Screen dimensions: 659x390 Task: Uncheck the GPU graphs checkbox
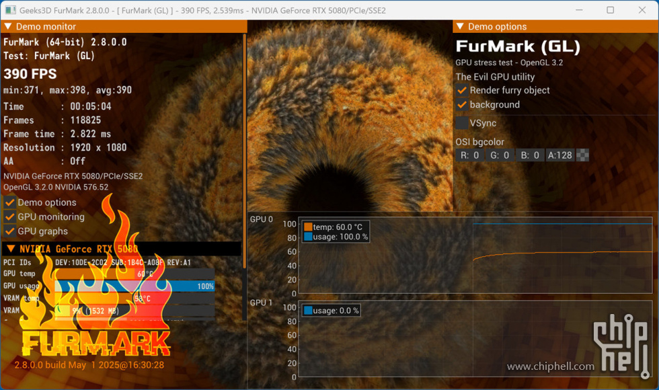point(10,231)
